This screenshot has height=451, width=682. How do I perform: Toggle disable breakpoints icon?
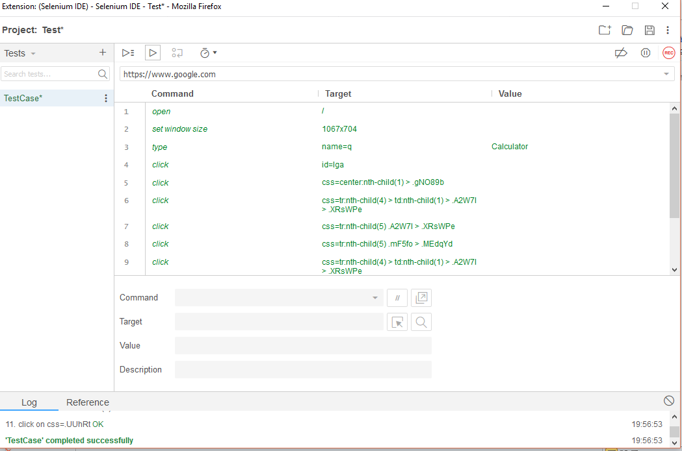(x=621, y=53)
